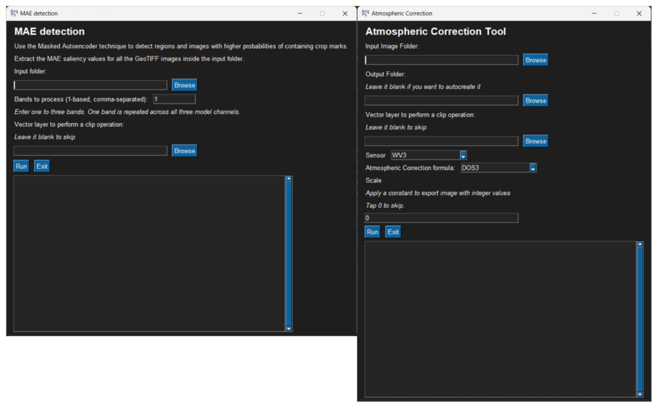Exit the Atmospheric Correction tool
Viewport: 657px width, 407px height.
pyautogui.click(x=393, y=232)
